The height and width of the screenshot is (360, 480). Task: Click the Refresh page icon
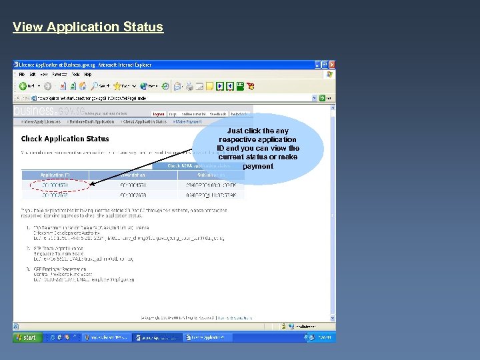(x=73, y=86)
